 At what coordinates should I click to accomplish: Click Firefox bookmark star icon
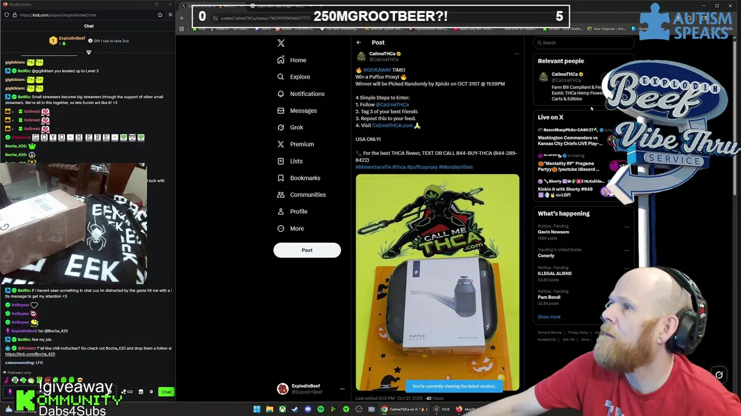click(160, 15)
